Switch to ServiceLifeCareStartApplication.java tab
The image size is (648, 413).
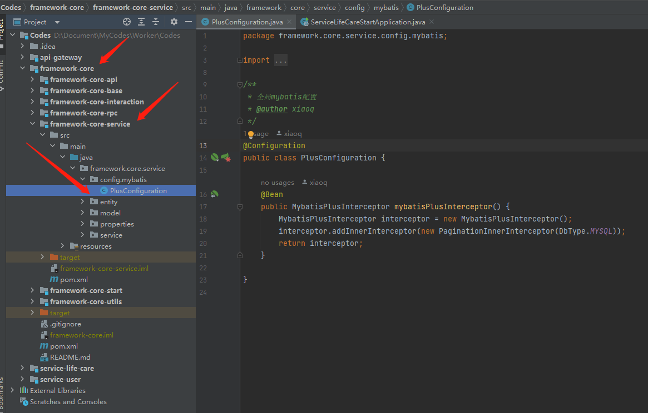[x=368, y=22]
